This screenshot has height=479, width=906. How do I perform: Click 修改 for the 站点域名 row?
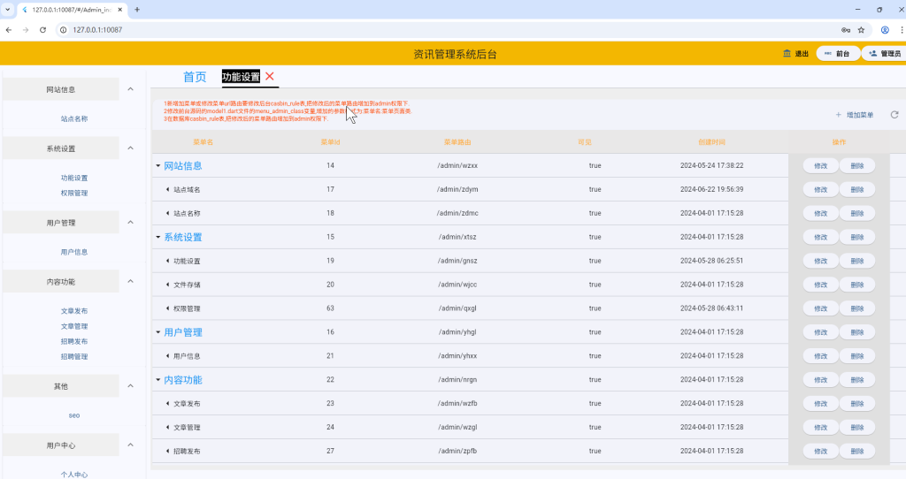820,189
